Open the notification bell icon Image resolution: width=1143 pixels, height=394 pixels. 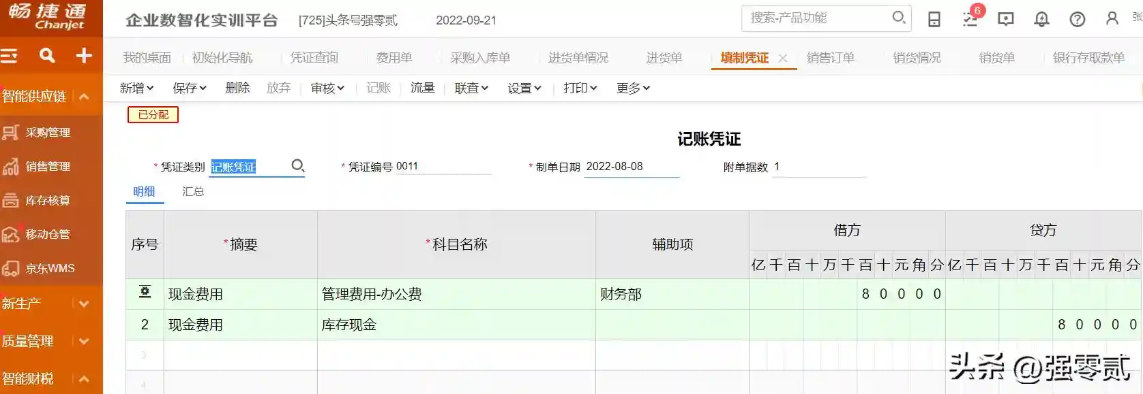point(1041,19)
